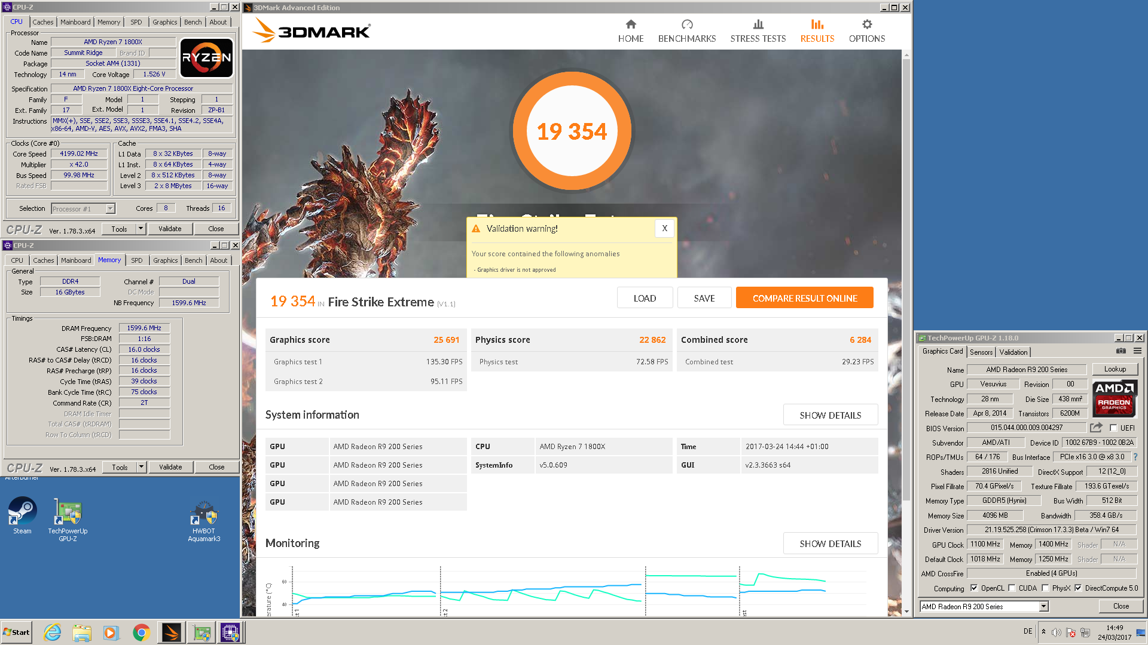Open the HWBOT Aquamark3 desktop shortcut
Image resolution: width=1148 pixels, height=645 pixels.
point(204,521)
